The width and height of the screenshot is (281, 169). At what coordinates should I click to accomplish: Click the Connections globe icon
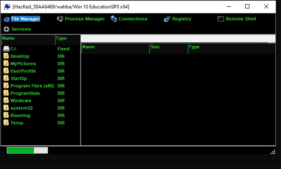114,19
